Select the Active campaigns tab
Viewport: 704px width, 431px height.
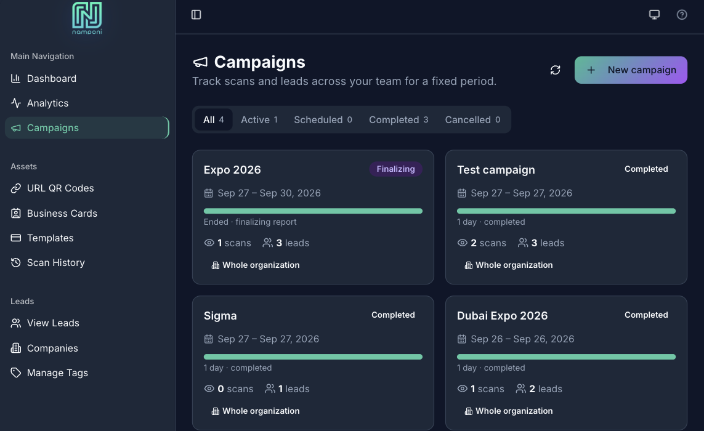pyautogui.click(x=259, y=120)
